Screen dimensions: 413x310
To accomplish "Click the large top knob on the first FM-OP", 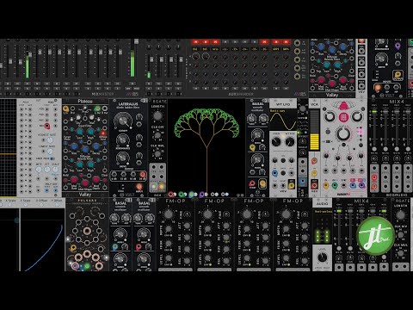I will point(169,214).
